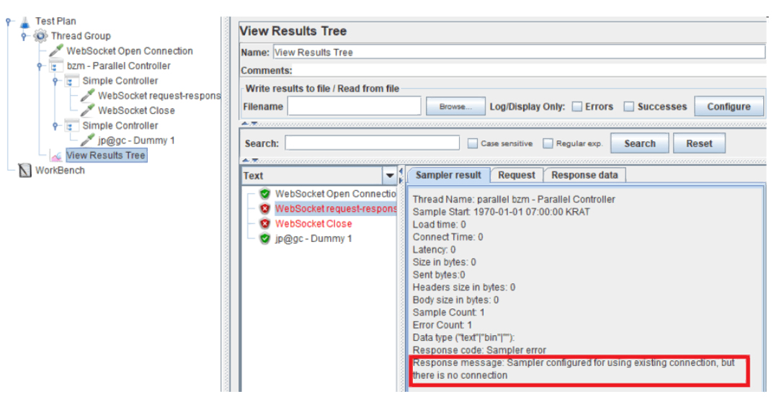Viewport: 779px width, 407px height.
Task: Click the WorkBench icon
Action: [25, 170]
